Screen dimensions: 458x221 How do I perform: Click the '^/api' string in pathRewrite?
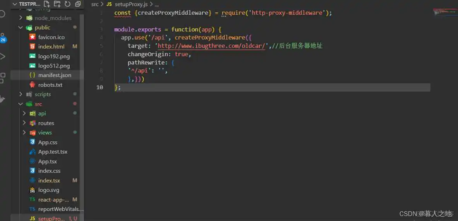(x=139, y=71)
